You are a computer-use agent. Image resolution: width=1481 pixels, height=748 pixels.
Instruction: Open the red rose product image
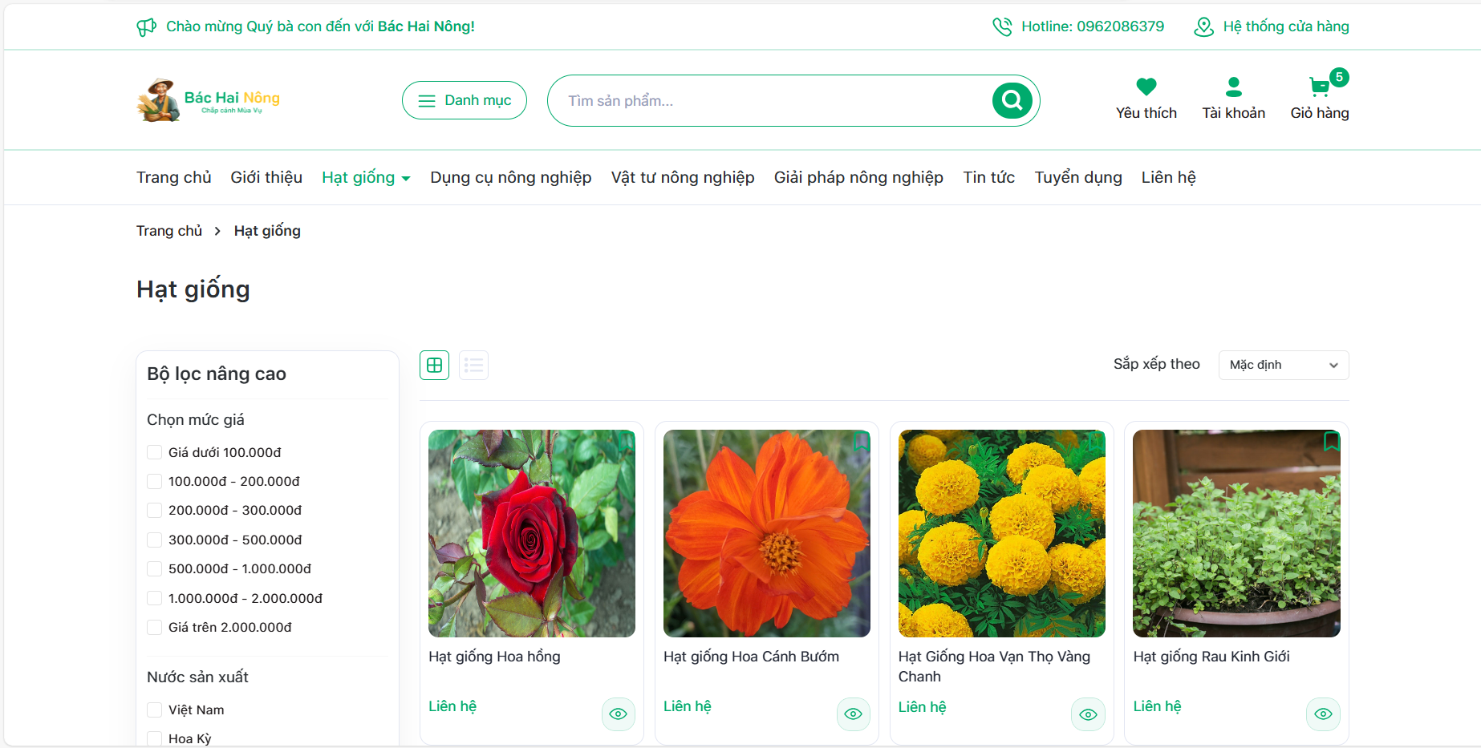pyautogui.click(x=532, y=533)
